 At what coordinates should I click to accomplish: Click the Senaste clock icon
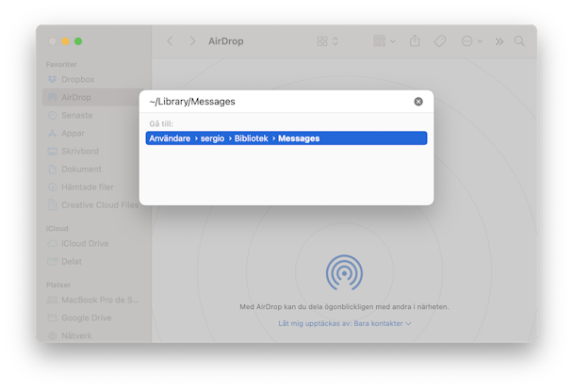(x=53, y=115)
